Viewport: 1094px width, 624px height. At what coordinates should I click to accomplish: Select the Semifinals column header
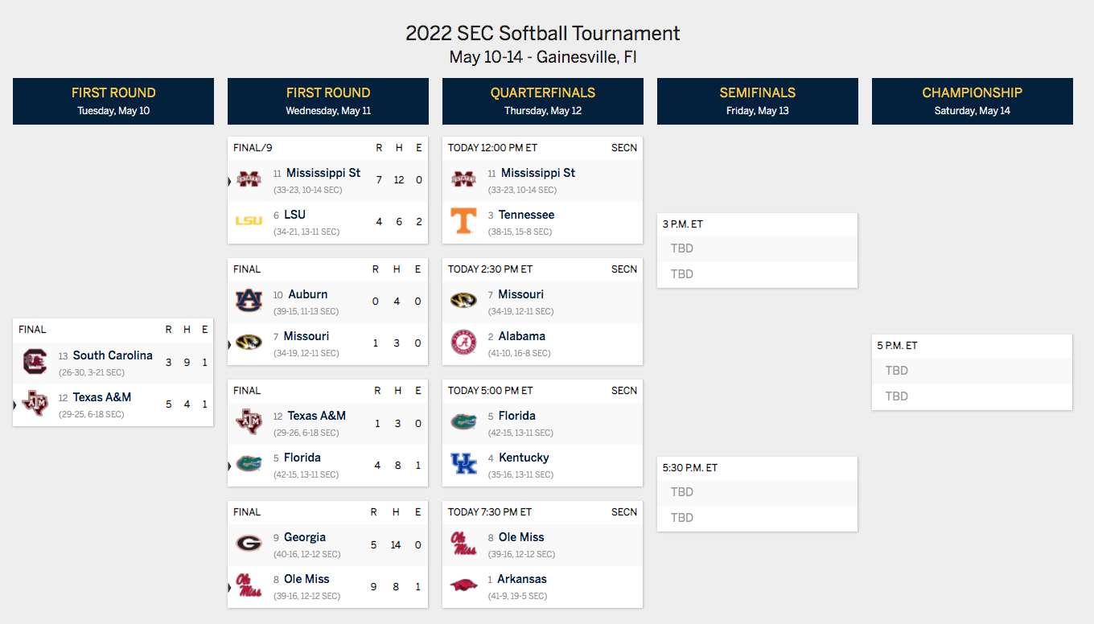(758, 101)
